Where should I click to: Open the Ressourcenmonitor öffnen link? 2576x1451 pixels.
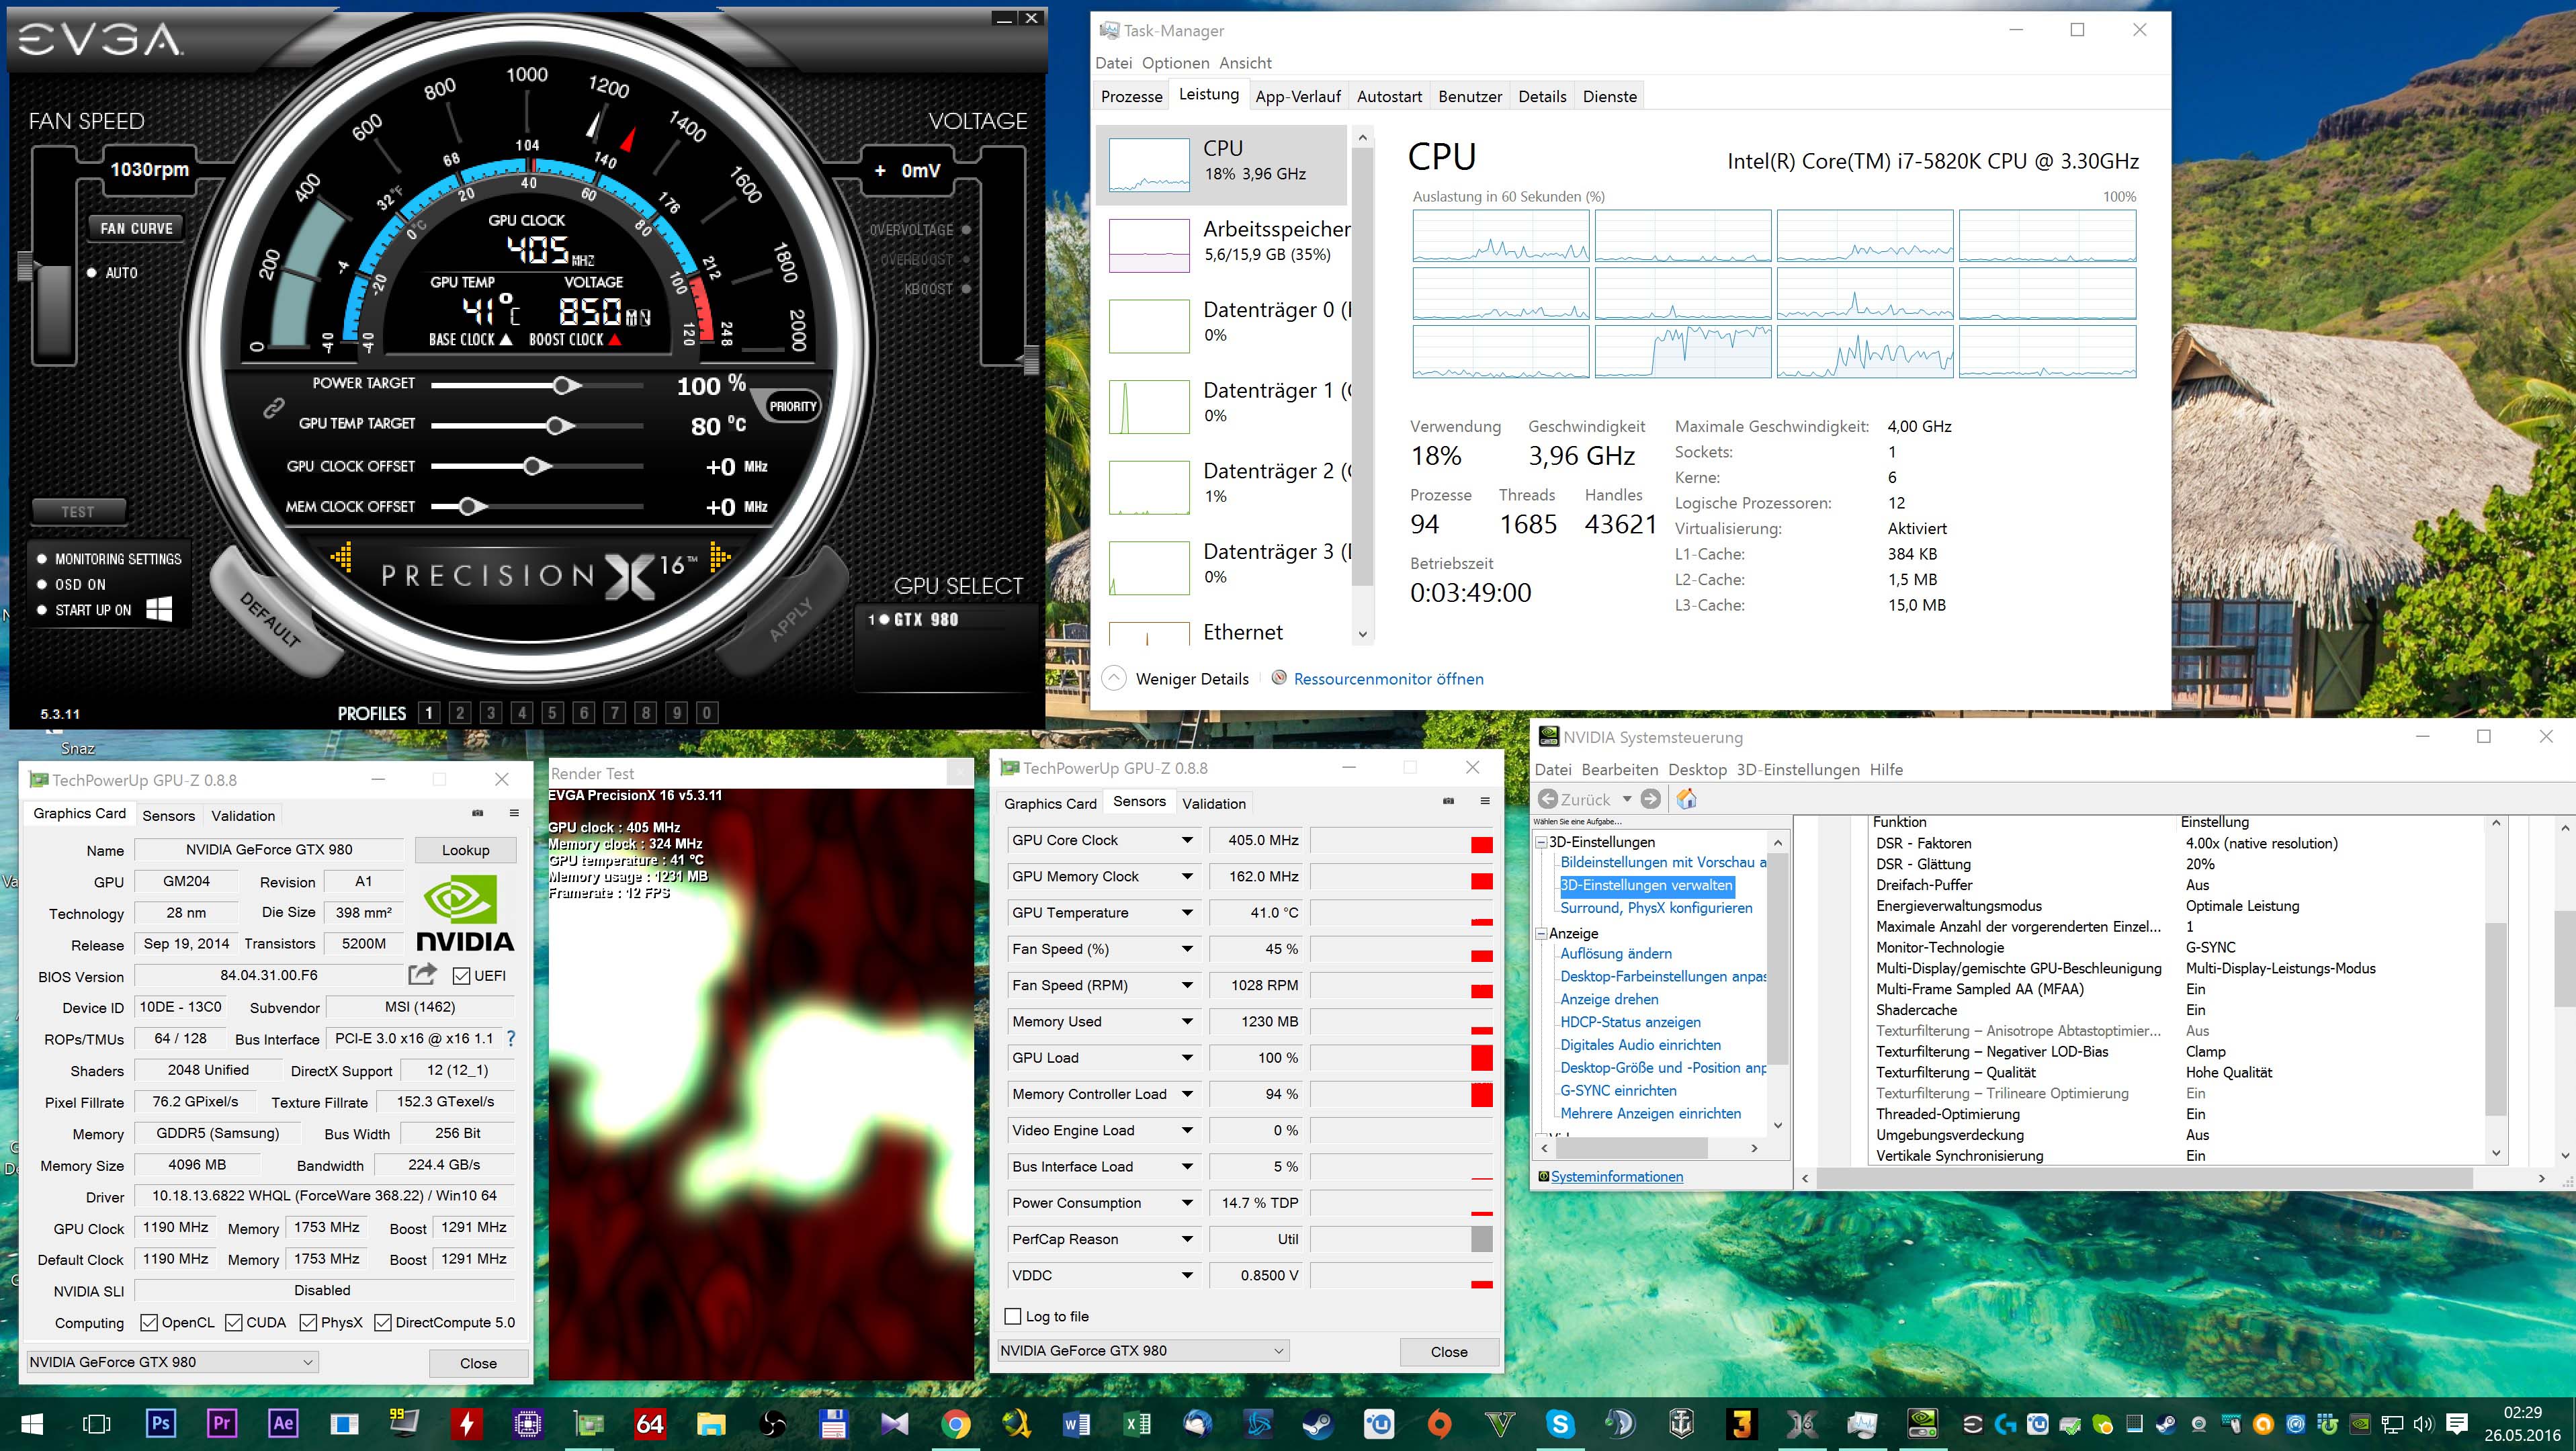click(1388, 679)
